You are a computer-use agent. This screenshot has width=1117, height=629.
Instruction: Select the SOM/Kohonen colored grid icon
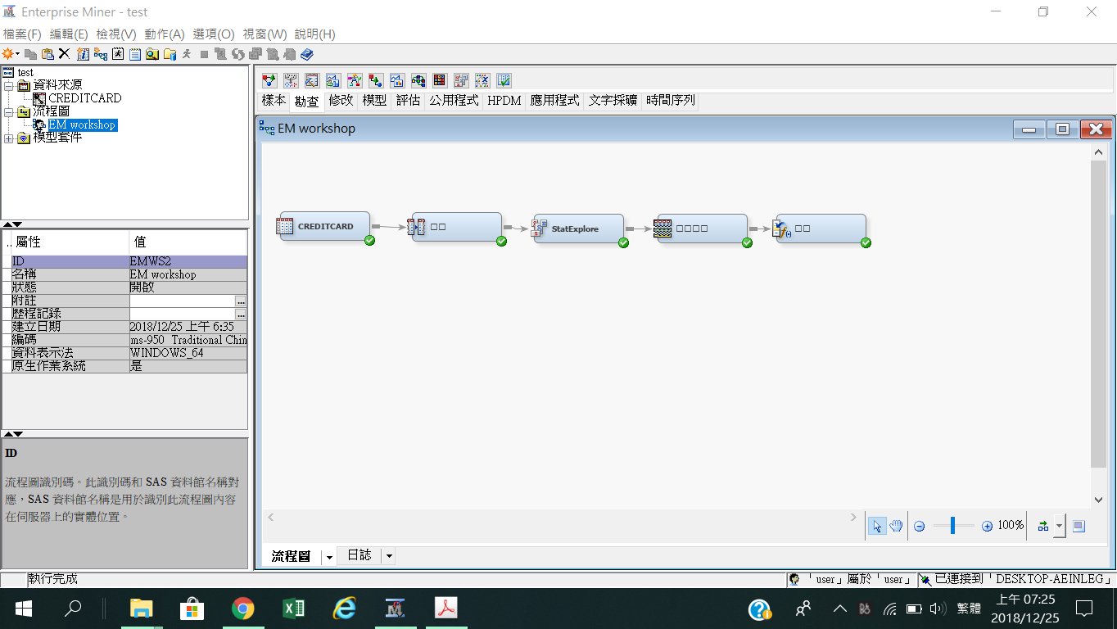coord(440,80)
